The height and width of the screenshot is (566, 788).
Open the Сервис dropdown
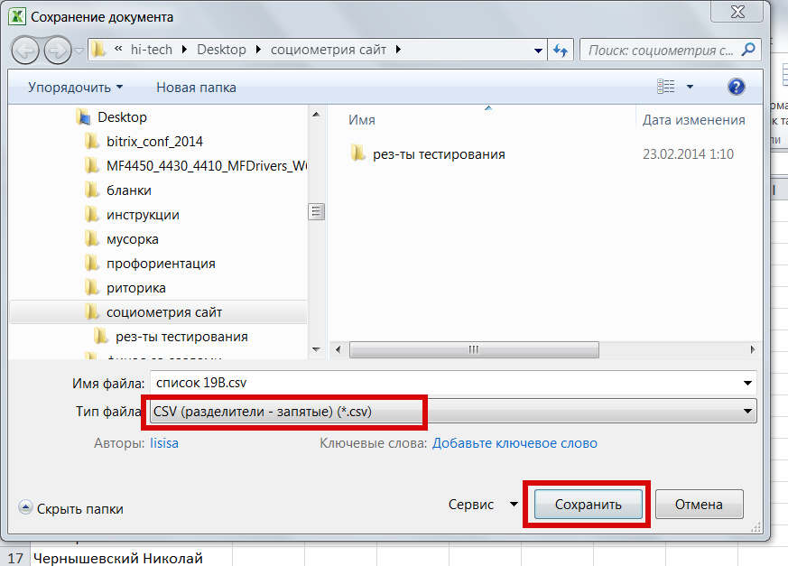tap(483, 505)
